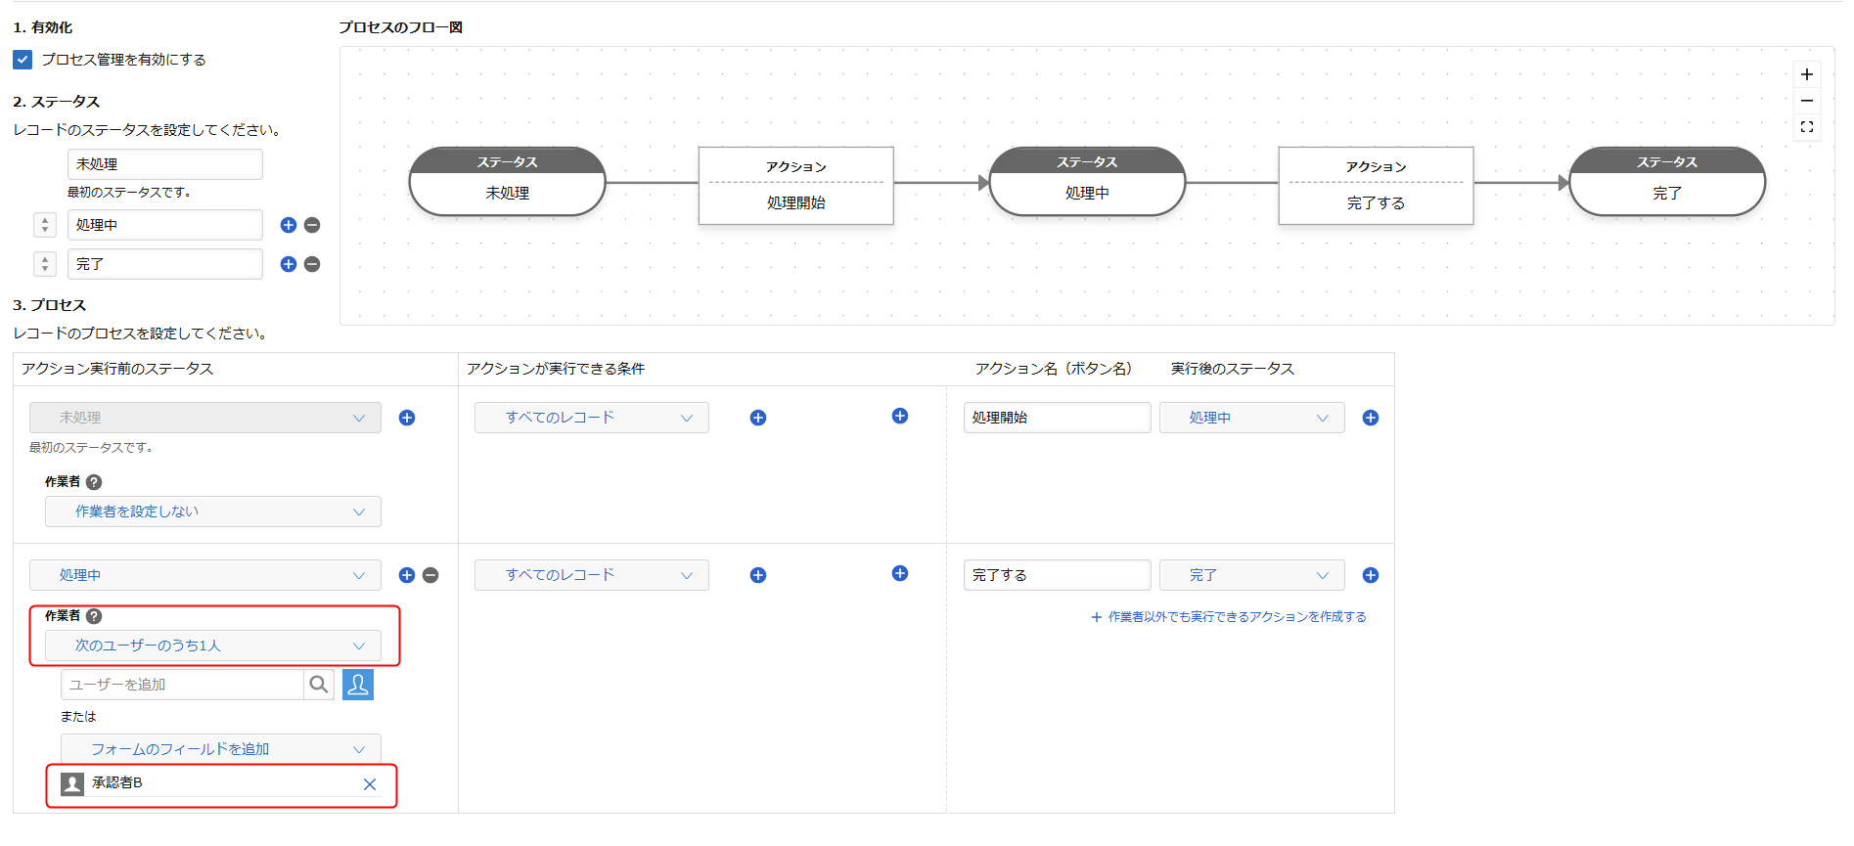Open the user picker icon for assignees

358,685
